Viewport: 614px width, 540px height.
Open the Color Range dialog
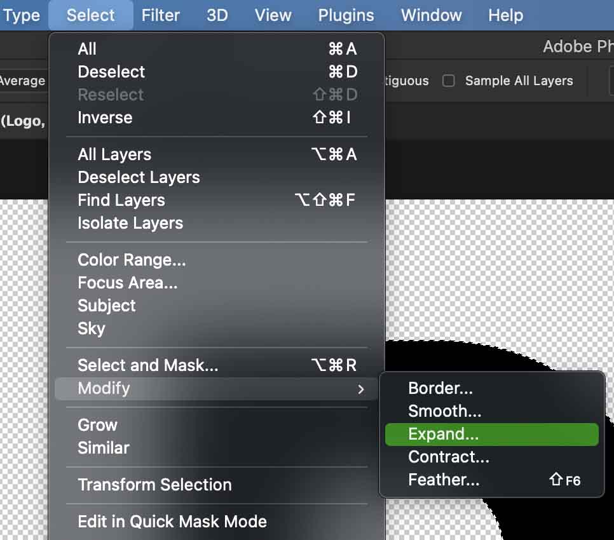tap(217, 260)
